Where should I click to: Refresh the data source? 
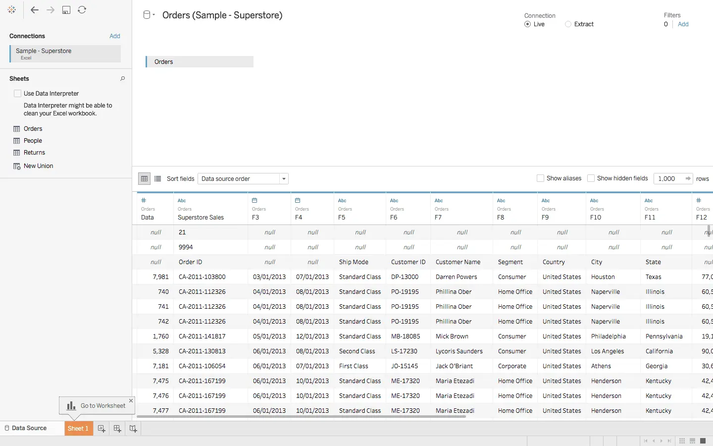pos(82,10)
